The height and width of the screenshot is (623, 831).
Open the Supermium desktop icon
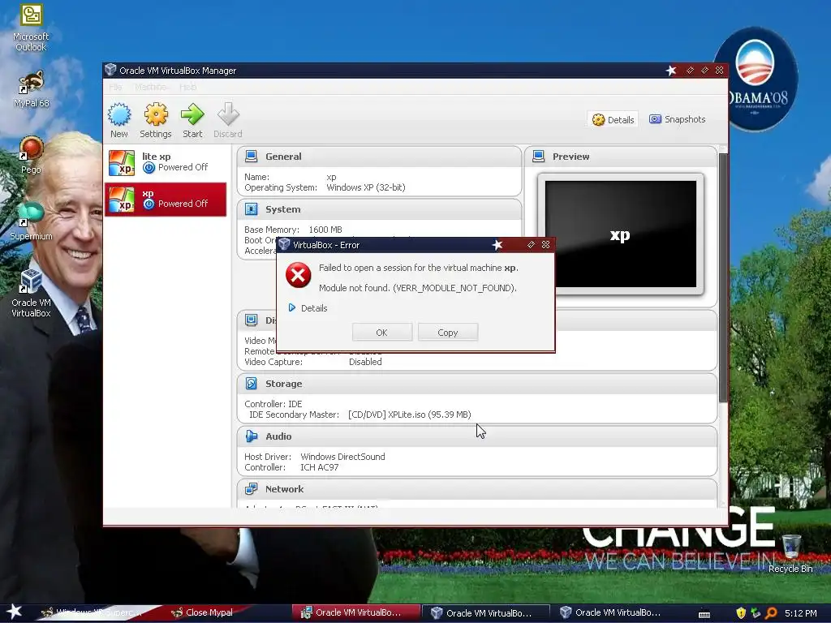(x=31, y=221)
